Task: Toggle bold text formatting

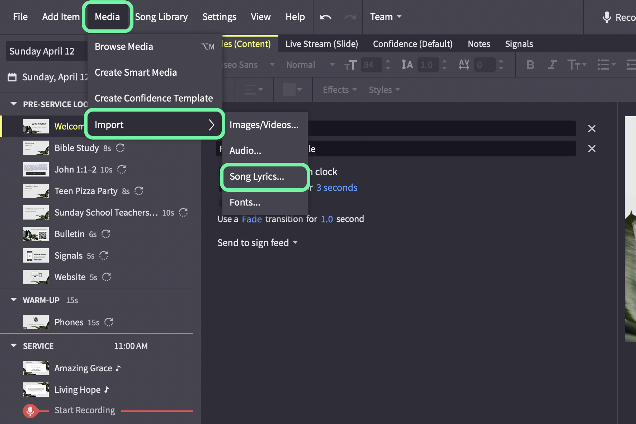Action: pos(530,65)
